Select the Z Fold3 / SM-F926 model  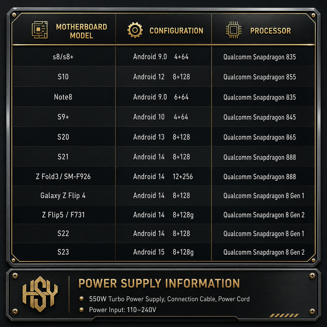63,177
